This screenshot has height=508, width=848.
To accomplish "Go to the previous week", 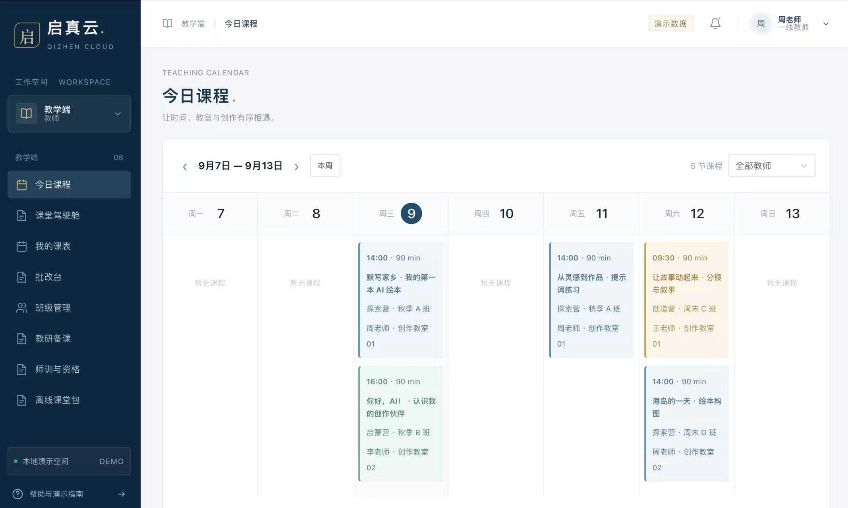I will (185, 167).
